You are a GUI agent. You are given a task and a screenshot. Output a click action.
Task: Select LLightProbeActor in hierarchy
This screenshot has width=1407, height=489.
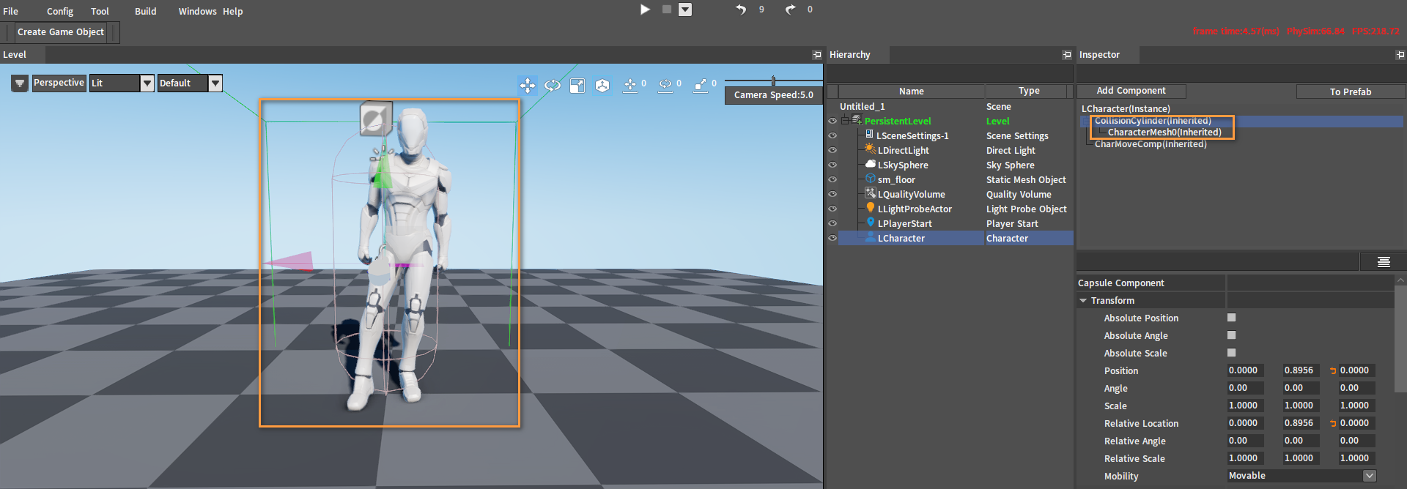coord(956,209)
